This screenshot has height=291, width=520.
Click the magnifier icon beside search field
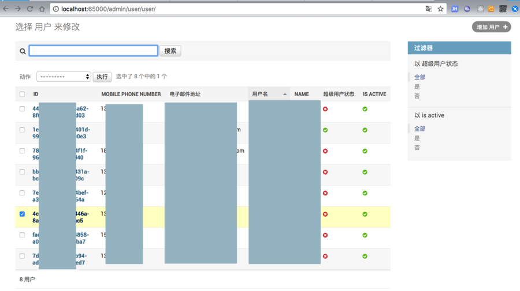[x=23, y=51]
